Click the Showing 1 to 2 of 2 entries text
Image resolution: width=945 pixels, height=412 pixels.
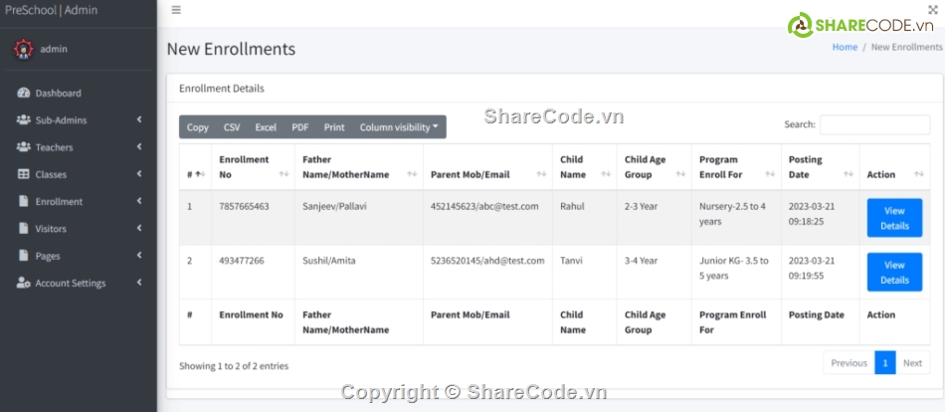point(234,365)
